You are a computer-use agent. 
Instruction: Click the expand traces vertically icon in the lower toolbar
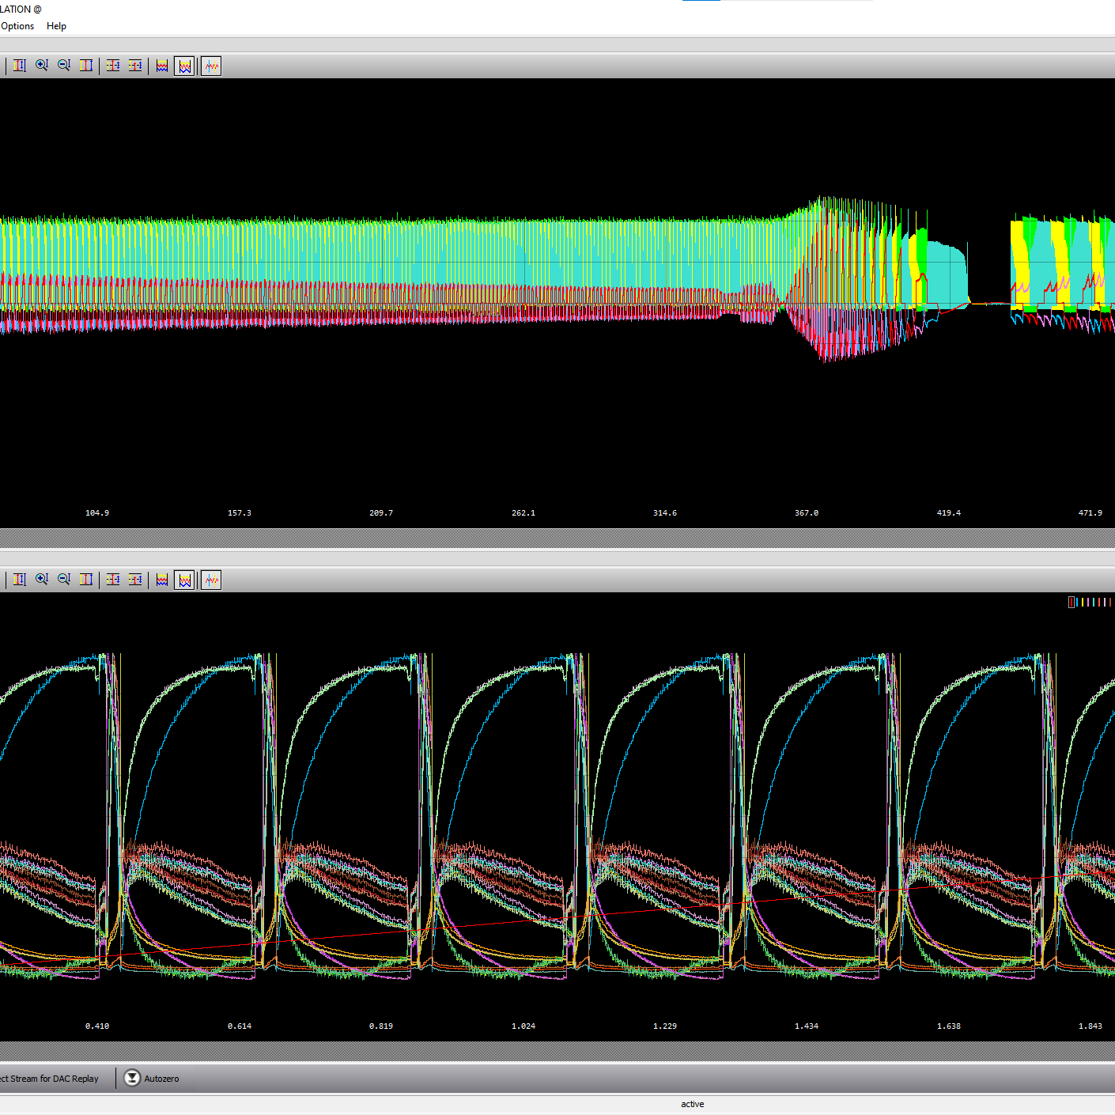113,580
